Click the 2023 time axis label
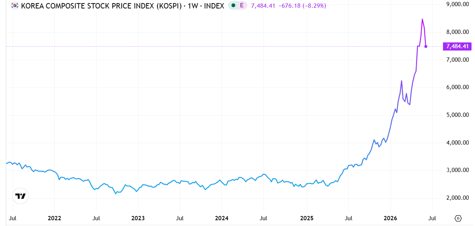 click(x=138, y=218)
